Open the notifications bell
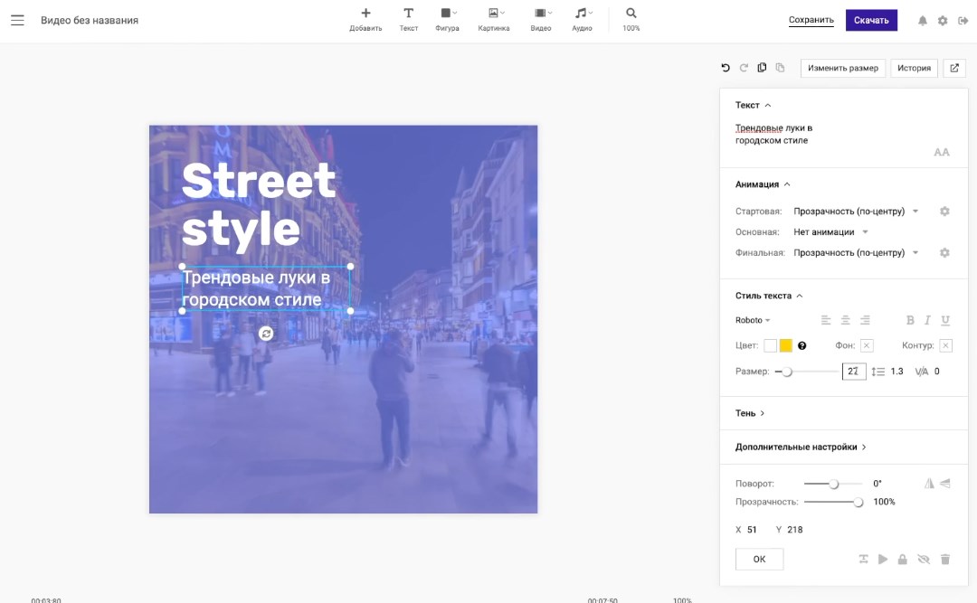The image size is (977, 603). 923,21
